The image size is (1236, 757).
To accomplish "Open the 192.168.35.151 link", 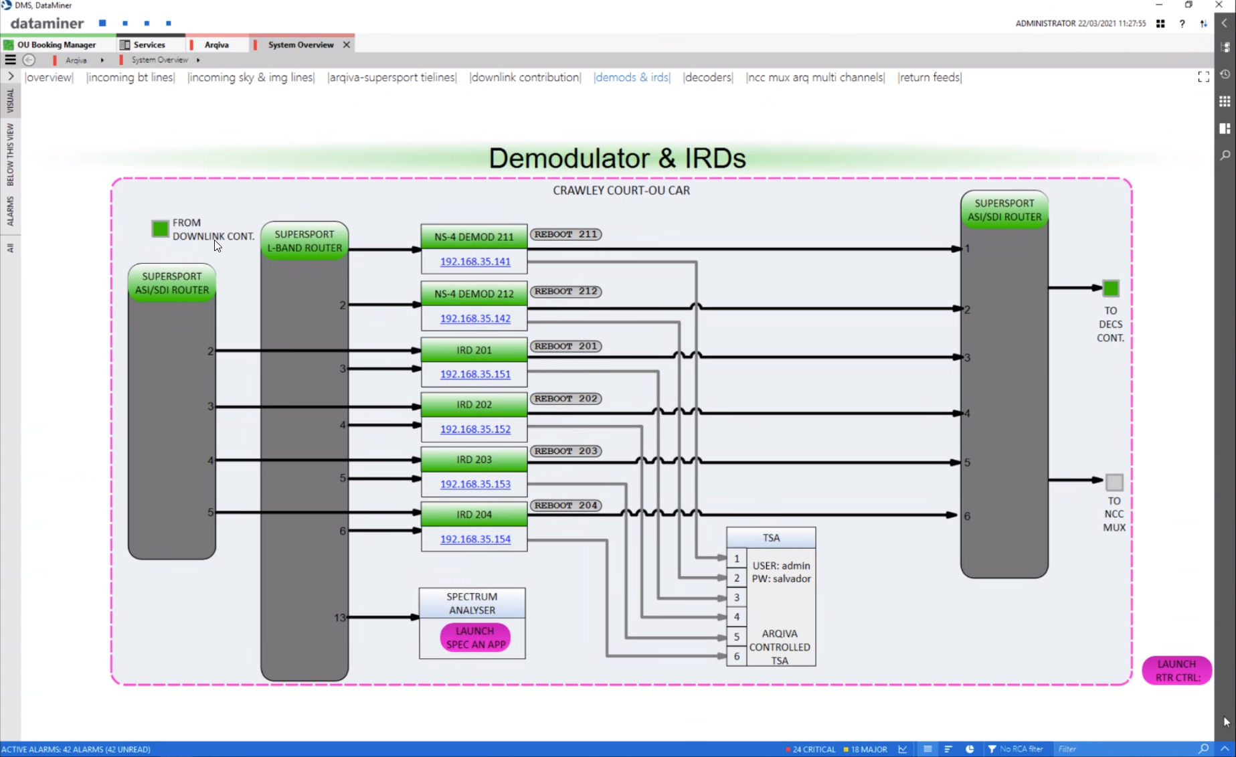I will pos(475,374).
